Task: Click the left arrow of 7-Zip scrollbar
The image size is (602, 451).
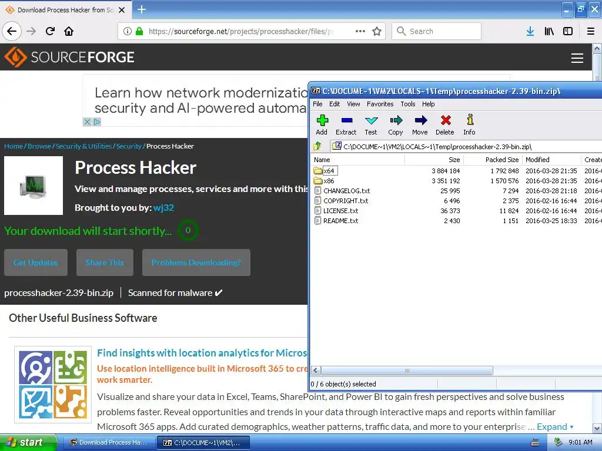Action: (x=316, y=371)
